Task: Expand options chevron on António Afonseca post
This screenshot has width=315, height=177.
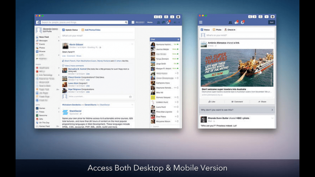Action: pos(272,43)
